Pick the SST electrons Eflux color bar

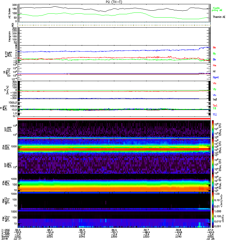click(x=213, y=165)
